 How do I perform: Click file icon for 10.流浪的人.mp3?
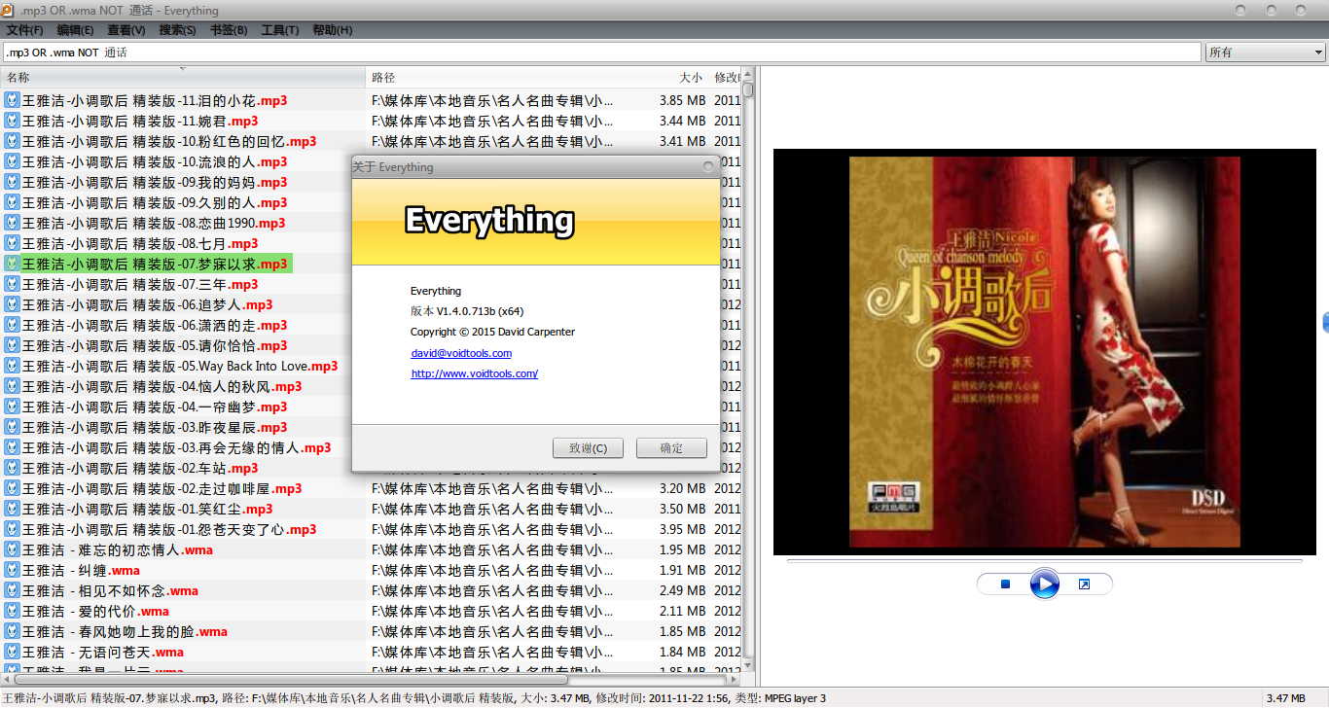12,161
